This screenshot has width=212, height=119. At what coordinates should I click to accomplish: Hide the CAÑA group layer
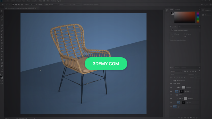(x=171, y=84)
